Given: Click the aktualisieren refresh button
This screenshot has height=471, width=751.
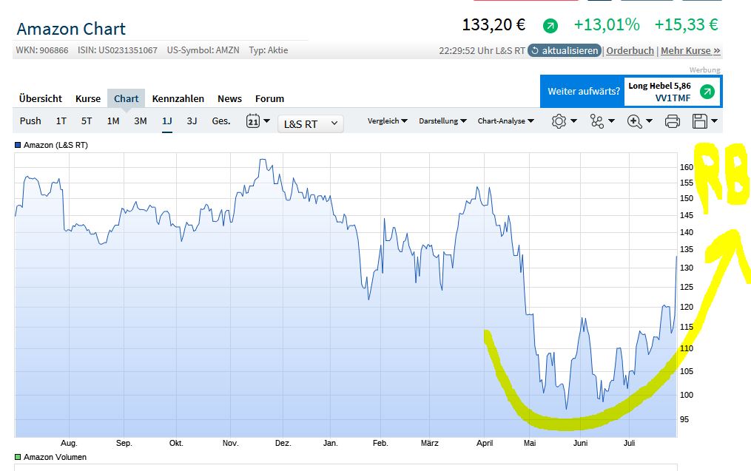Looking at the screenshot, I should pos(565,50).
